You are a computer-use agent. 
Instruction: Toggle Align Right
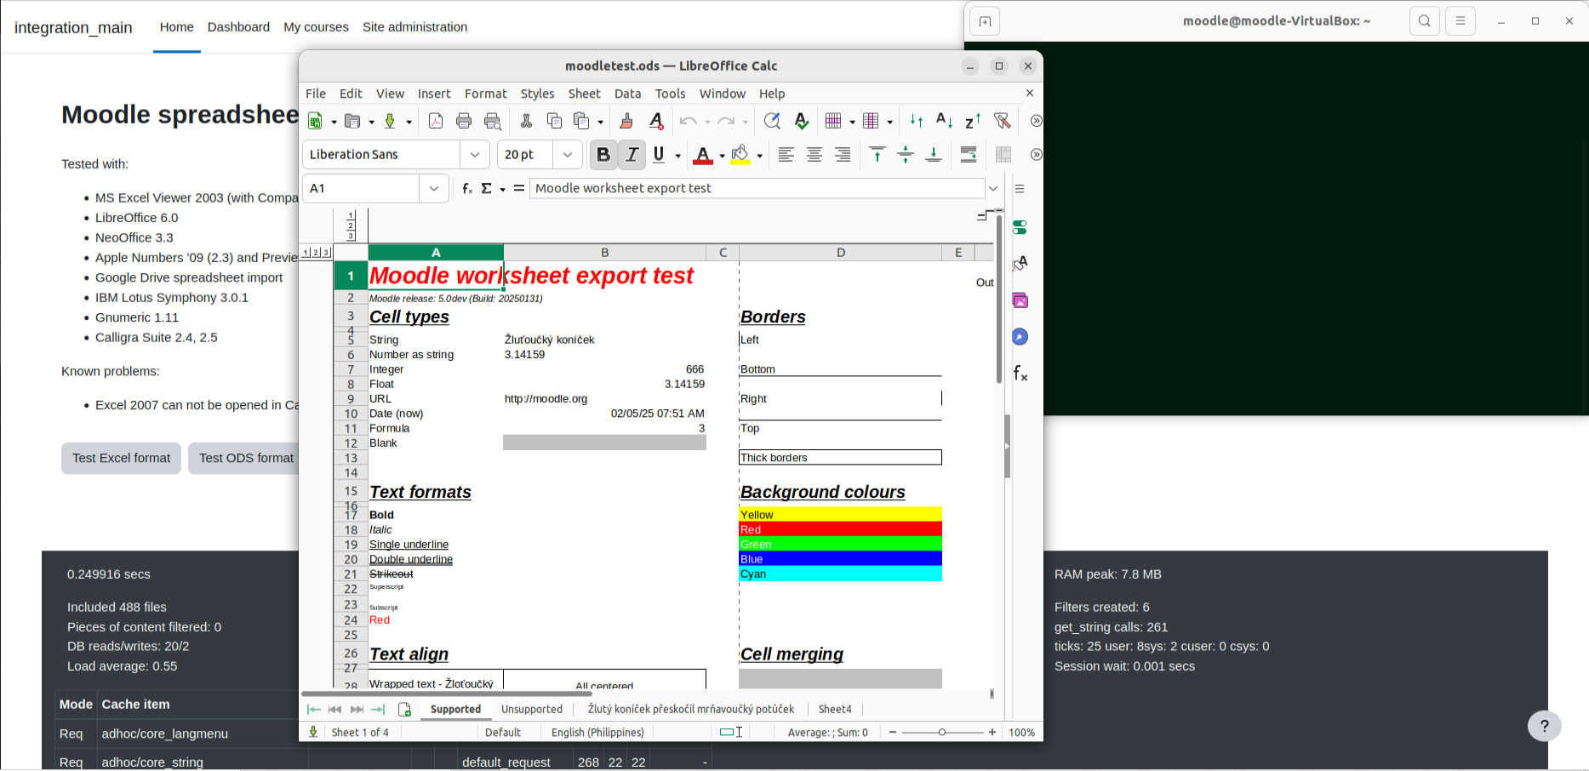click(843, 154)
